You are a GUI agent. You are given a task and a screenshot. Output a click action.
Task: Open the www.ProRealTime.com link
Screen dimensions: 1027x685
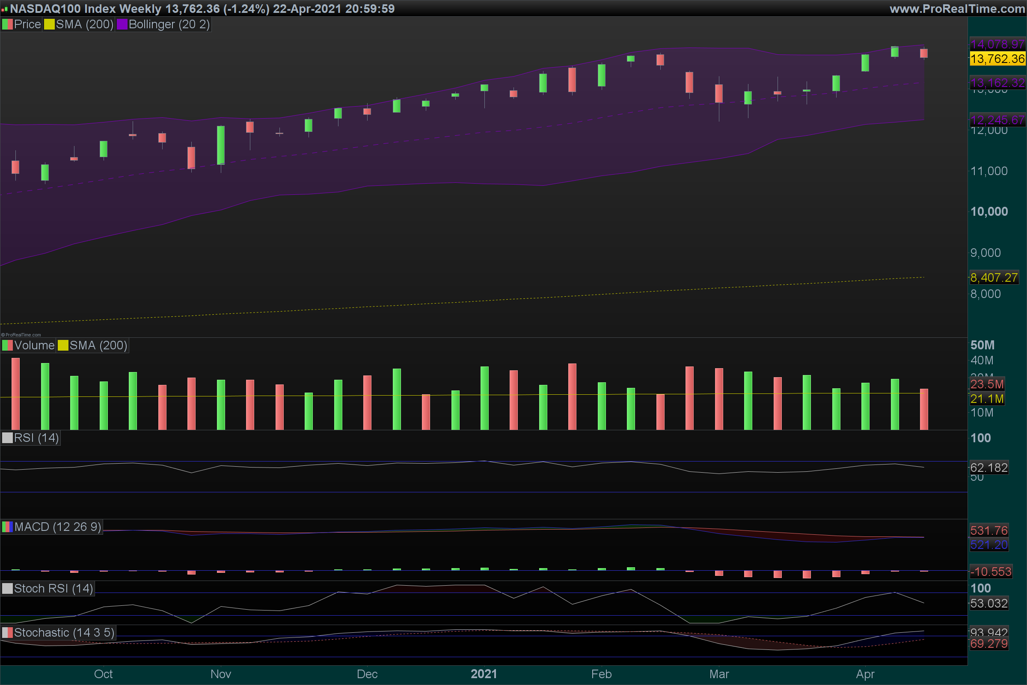coord(957,9)
